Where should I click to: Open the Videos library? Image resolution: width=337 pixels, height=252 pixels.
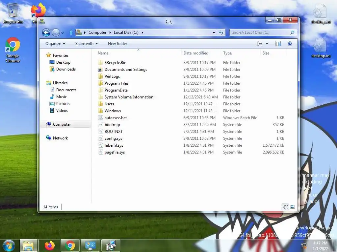tap(62, 111)
